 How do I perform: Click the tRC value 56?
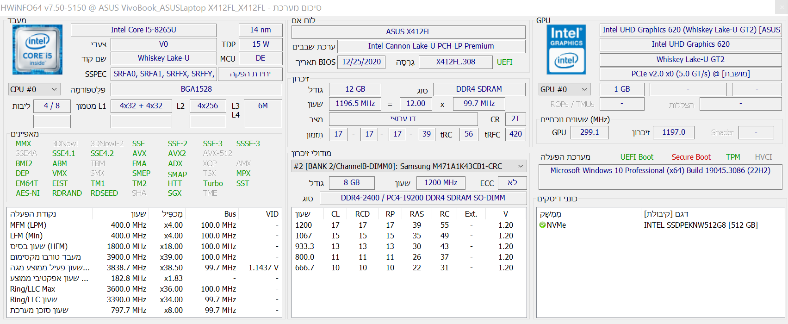pos(469,134)
